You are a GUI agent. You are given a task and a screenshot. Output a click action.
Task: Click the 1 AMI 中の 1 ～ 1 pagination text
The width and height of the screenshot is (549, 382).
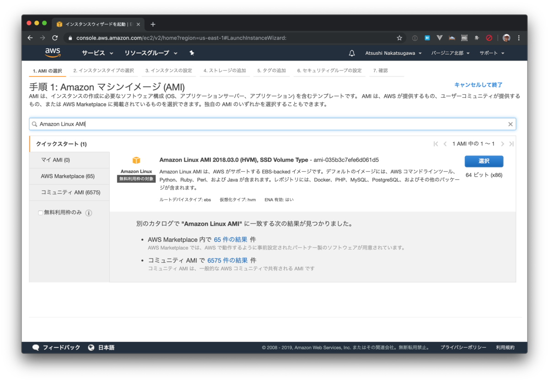click(x=474, y=144)
